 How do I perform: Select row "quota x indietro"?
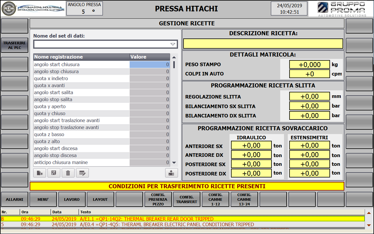(102, 78)
